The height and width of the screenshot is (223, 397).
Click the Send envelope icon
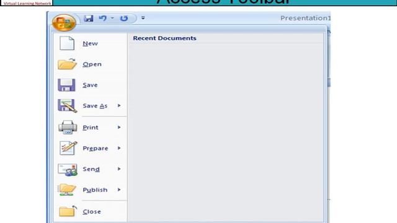[x=68, y=169]
